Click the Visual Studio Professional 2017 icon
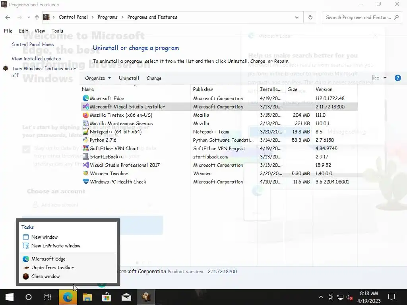This screenshot has height=305, width=407. click(x=86, y=165)
